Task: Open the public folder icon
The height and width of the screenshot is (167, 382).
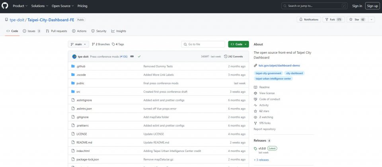Action: (73, 83)
